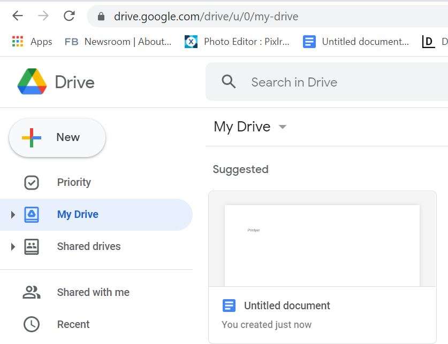
Task: Open the Recent files view
Action: 73,324
